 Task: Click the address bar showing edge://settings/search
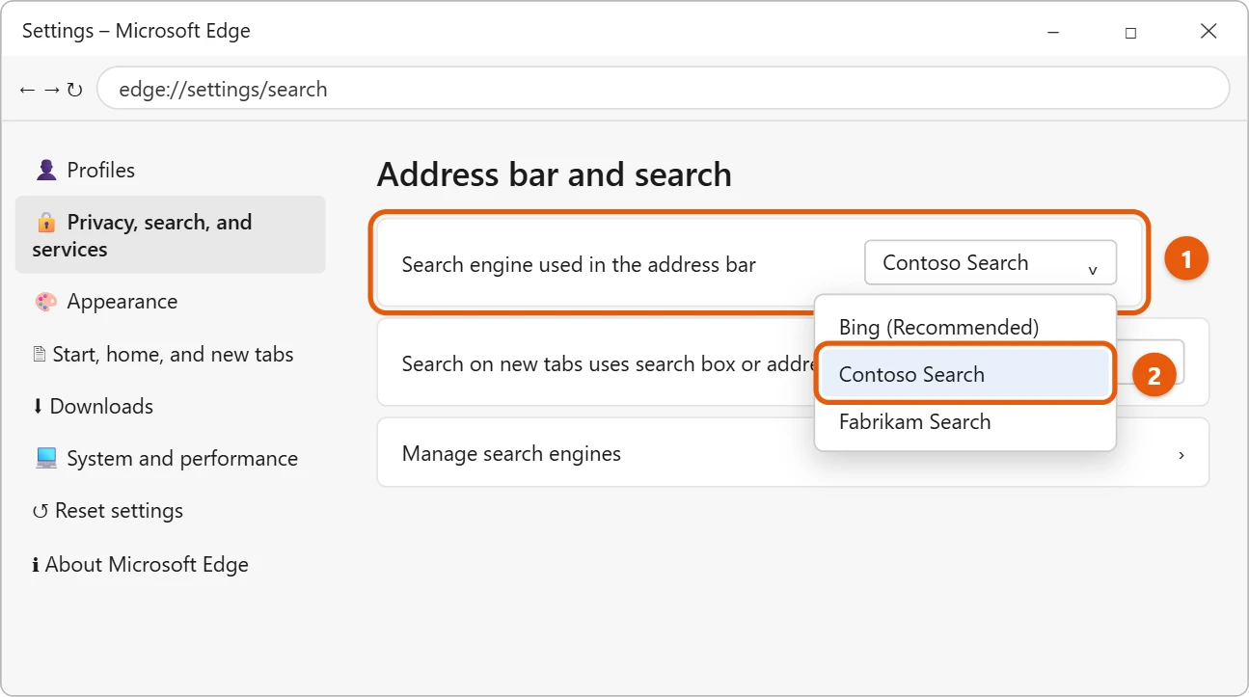click(x=663, y=89)
